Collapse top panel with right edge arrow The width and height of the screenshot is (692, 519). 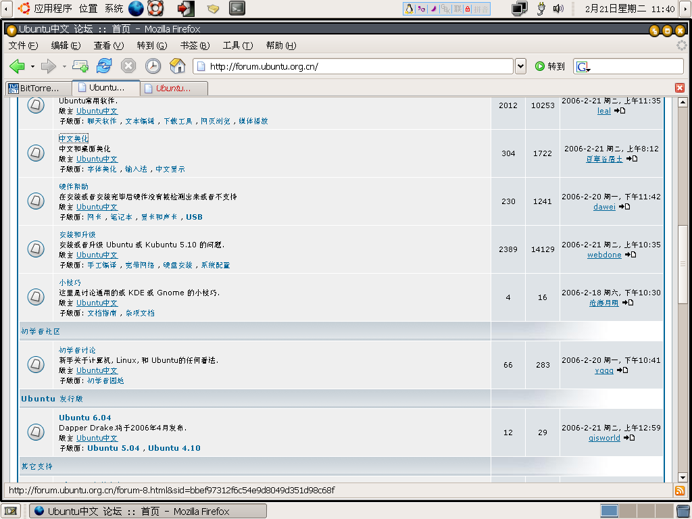(686, 8)
